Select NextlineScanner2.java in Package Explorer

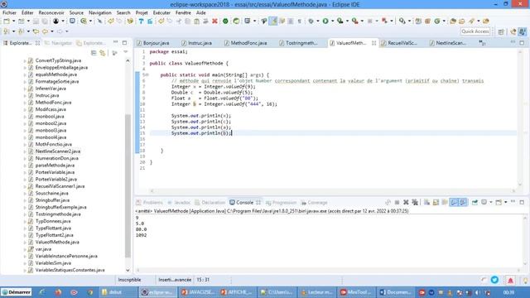(x=58, y=151)
